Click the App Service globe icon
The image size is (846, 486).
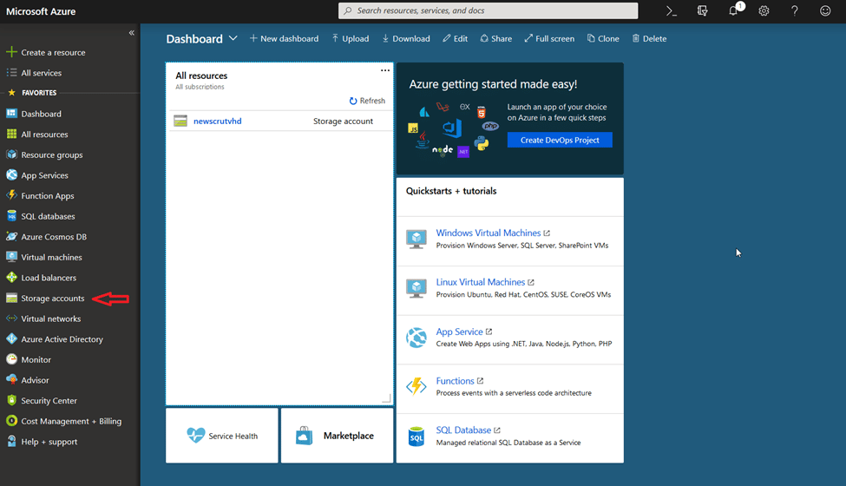[x=416, y=338]
